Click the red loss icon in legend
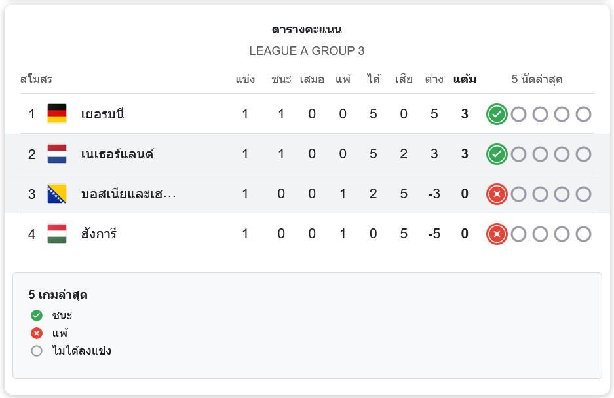This screenshot has width=614, height=398. pos(37,333)
